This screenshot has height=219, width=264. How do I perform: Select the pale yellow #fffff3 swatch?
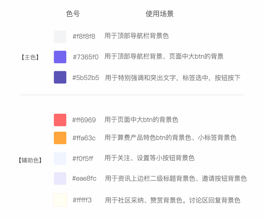(60, 200)
